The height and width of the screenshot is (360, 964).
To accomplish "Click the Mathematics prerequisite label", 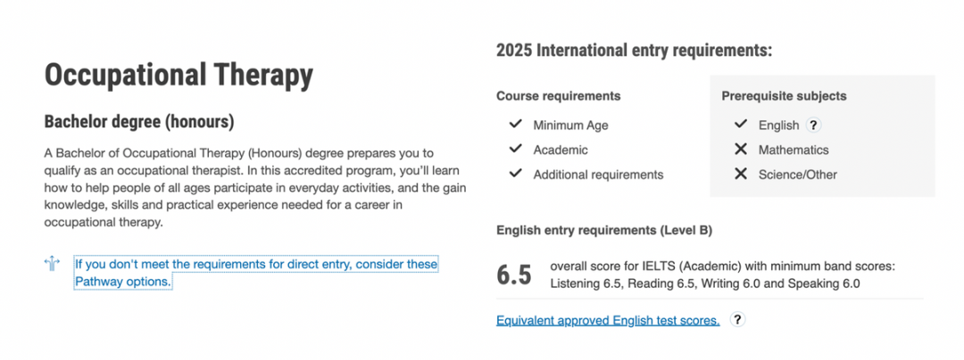I will [x=794, y=151].
